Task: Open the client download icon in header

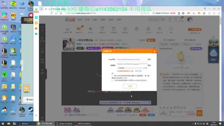Action: point(181,19)
